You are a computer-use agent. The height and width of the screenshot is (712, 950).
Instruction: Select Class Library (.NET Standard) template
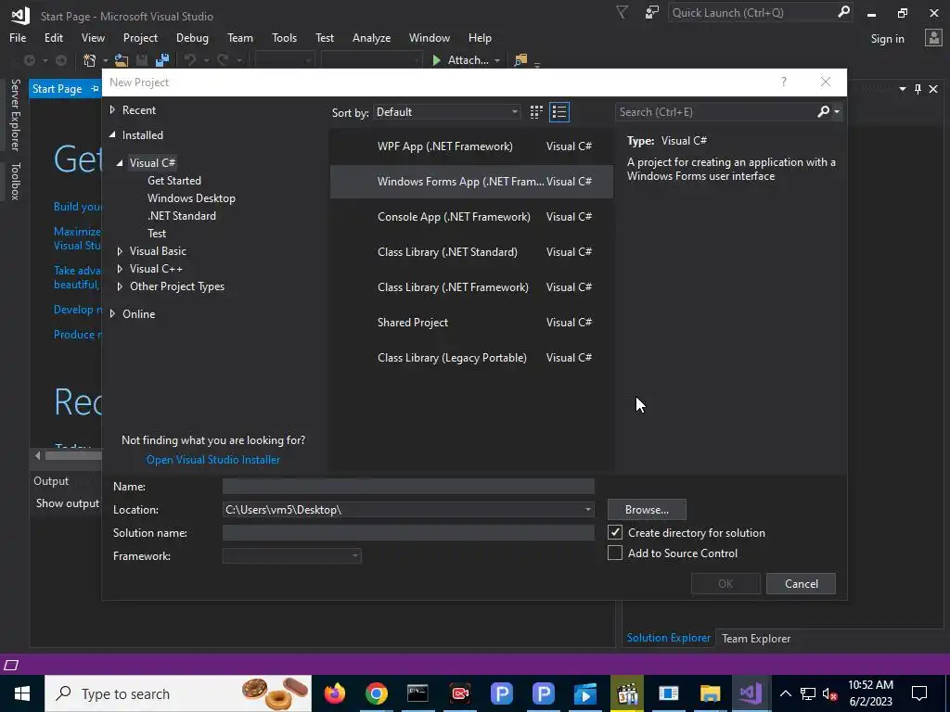[471, 252]
